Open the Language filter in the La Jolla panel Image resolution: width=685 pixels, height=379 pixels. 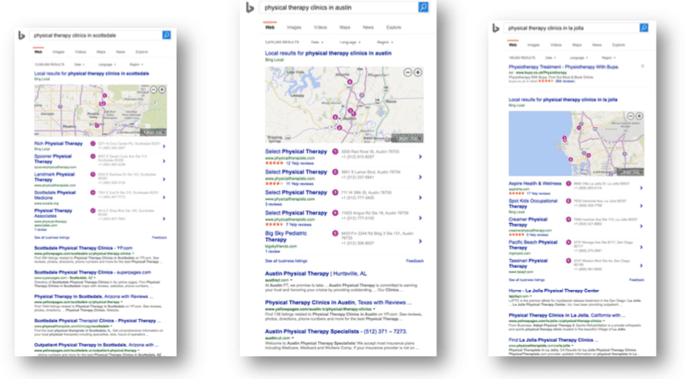[x=578, y=57]
